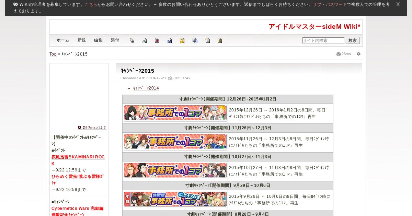412x216 pixels.
Task: Click the 【開催中のｲﾍﾞﾝﾄ&ｷｬﾝﾍﾟｰﾝ】 sidebar heading
Action: (76, 141)
